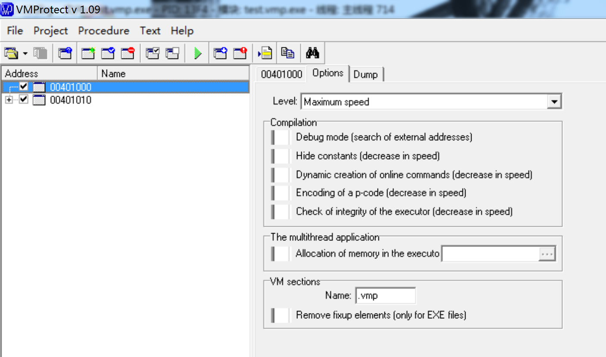Switch to the Options tab
Viewport: 606px width, 357px height.
point(328,73)
